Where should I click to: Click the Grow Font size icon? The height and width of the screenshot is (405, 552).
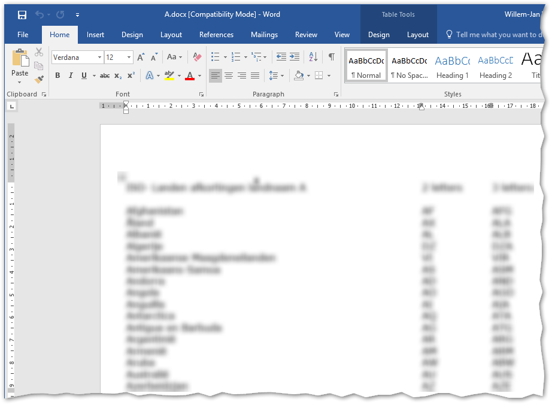[141, 57]
